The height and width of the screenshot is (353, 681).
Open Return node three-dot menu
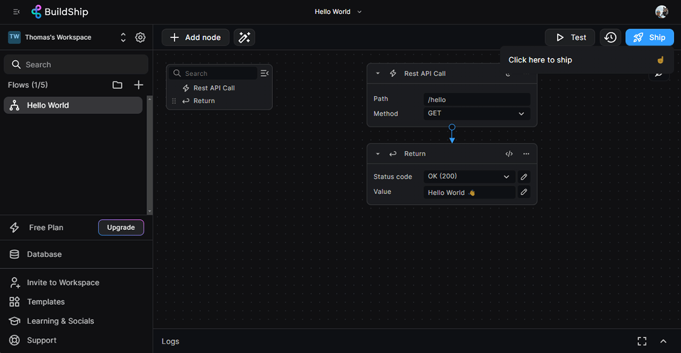pyautogui.click(x=526, y=154)
